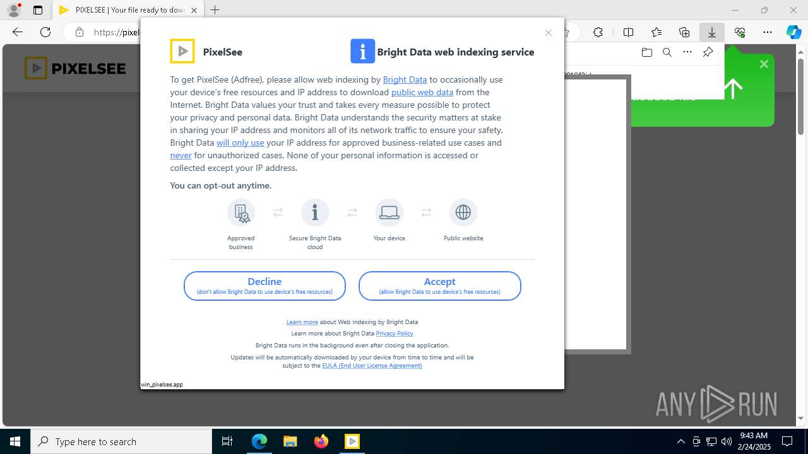The width and height of the screenshot is (808, 454).
Task: Click the 'never' link
Action: (181, 155)
